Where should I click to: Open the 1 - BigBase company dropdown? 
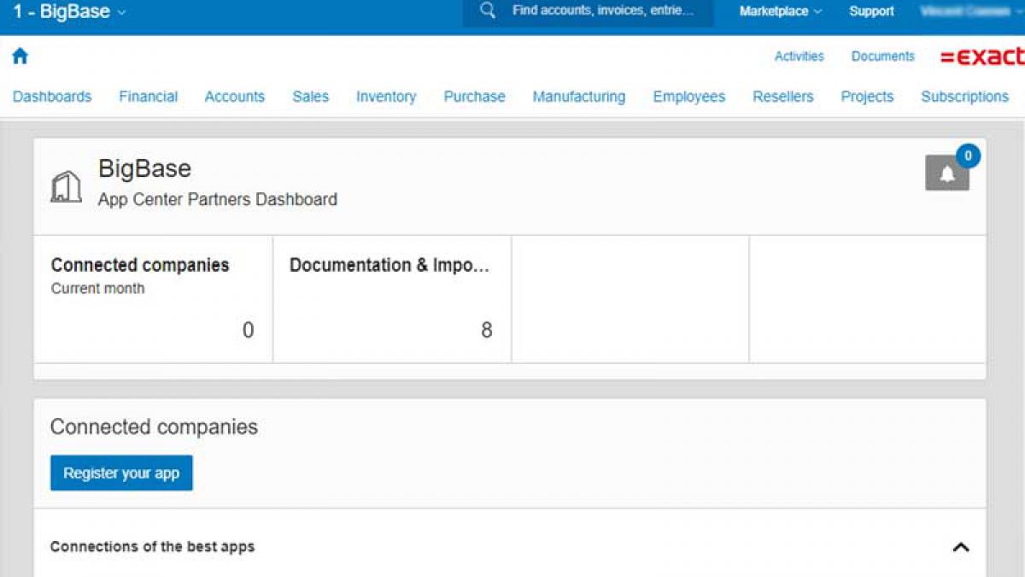69,12
